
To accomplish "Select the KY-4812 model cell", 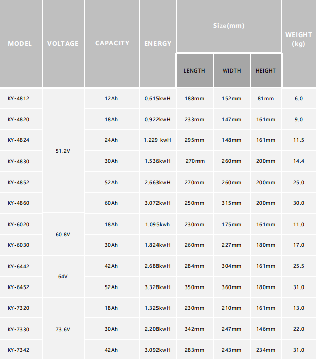I will click(x=19, y=98).
